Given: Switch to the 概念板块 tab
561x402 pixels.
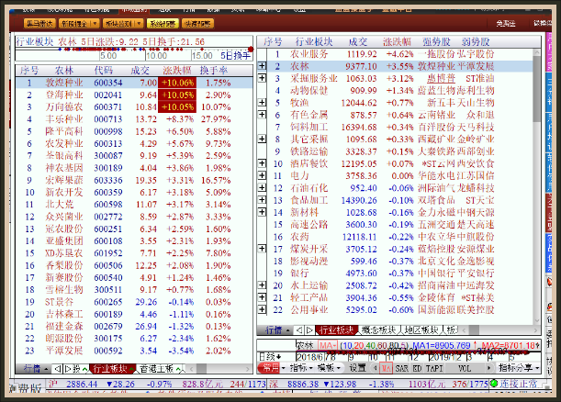Looking at the screenshot, I should coord(378,329).
